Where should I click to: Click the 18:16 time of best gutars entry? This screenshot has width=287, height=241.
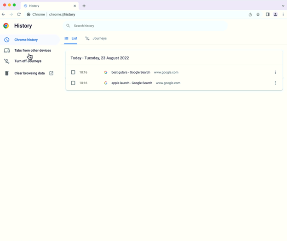click(x=83, y=72)
